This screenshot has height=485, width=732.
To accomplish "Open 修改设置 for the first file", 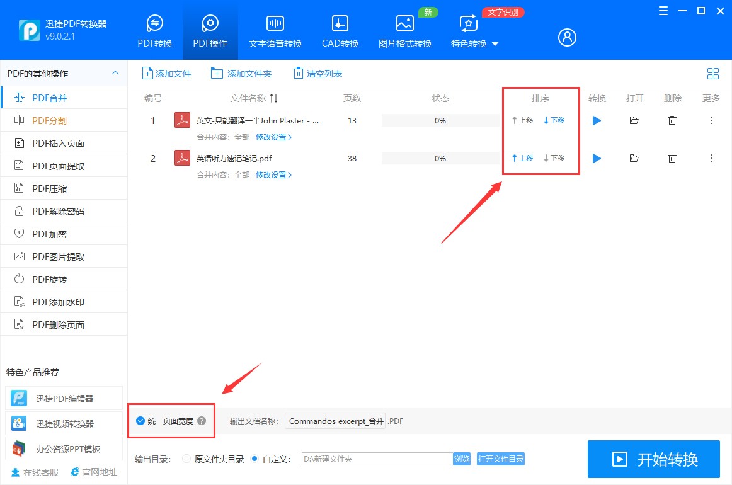I will click(x=271, y=137).
